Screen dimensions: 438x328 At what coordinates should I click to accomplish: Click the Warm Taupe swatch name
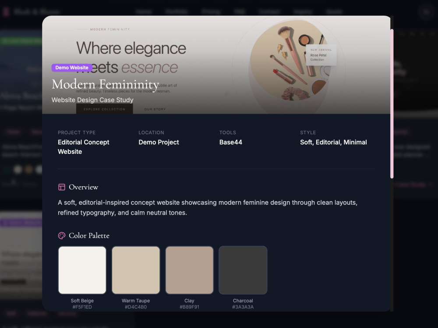(136, 301)
